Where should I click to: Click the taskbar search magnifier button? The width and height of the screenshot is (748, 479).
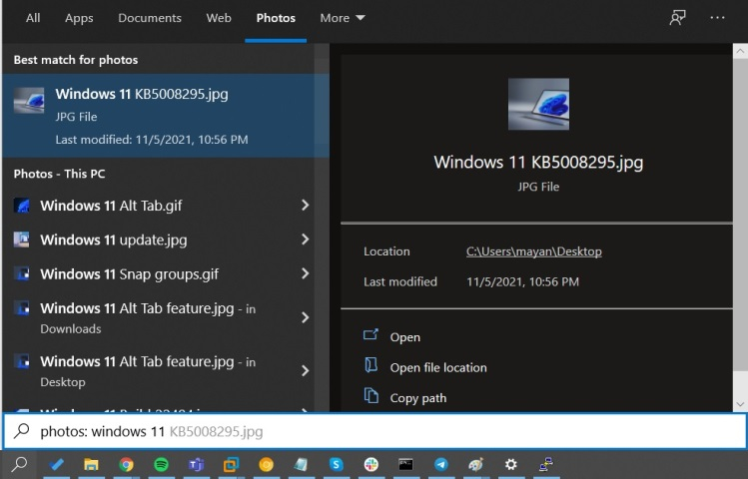click(20, 464)
